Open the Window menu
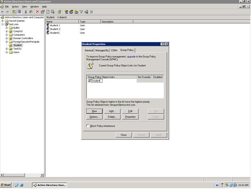The height and width of the screenshot is (189, 251). coord(35,7)
